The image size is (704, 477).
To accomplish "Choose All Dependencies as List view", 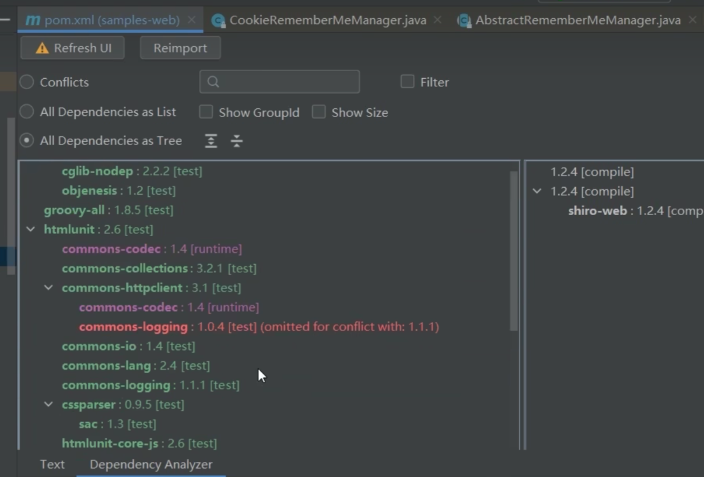I will [27, 111].
